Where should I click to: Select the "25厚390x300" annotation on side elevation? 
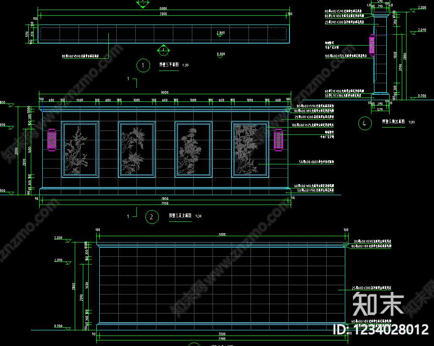[x=344, y=22]
